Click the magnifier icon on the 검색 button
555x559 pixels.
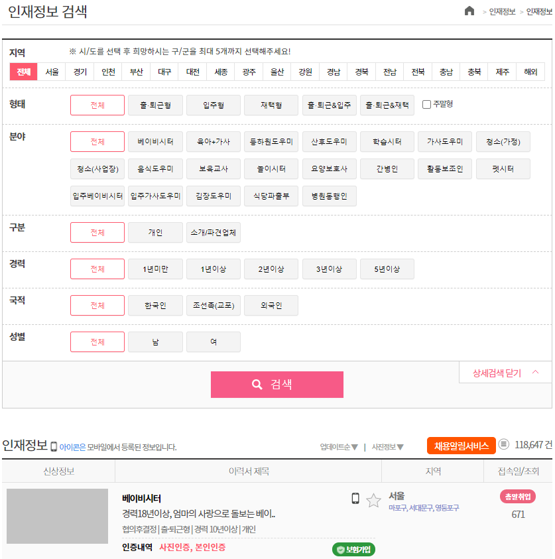[257, 385]
